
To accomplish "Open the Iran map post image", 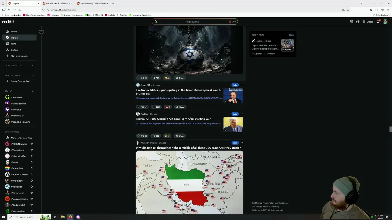I will click(x=190, y=182).
